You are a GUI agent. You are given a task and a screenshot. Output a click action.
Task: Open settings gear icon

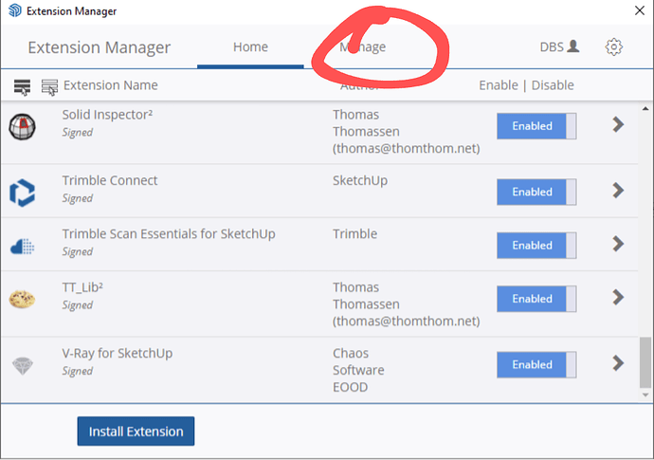613,46
